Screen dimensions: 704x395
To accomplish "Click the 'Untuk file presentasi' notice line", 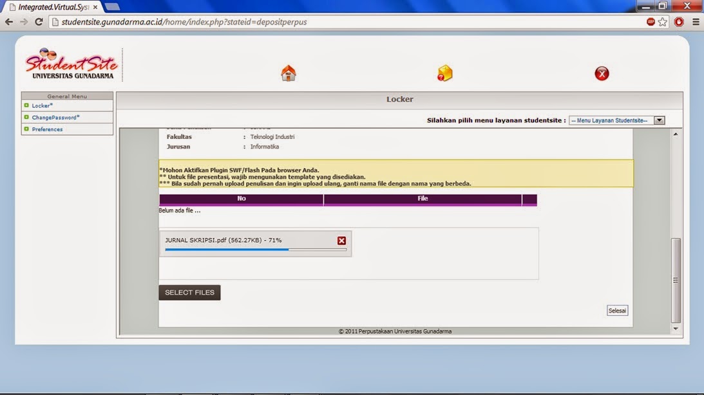I will [x=262, y=177].
